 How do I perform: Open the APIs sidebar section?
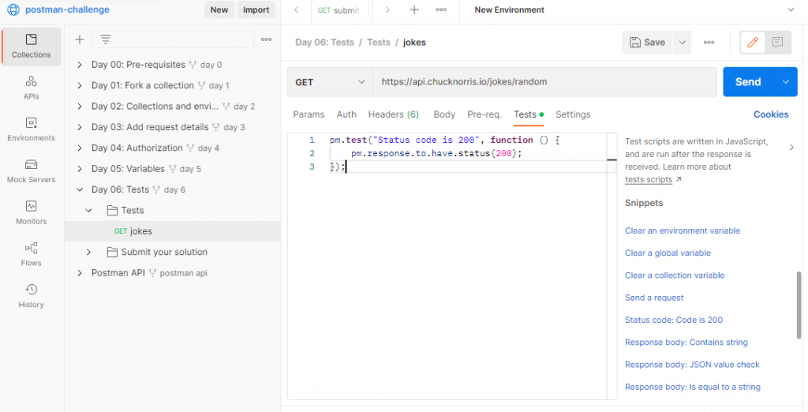click(31, 88)
